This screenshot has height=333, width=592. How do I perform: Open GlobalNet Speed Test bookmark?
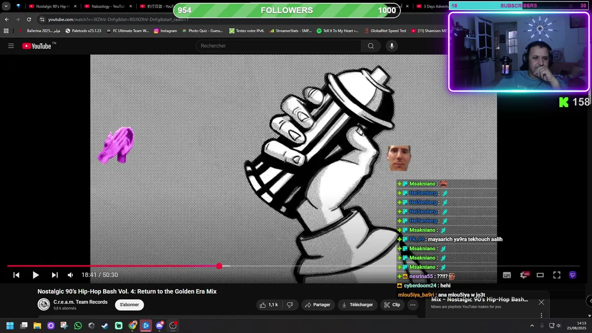click(x=385, y=31)
